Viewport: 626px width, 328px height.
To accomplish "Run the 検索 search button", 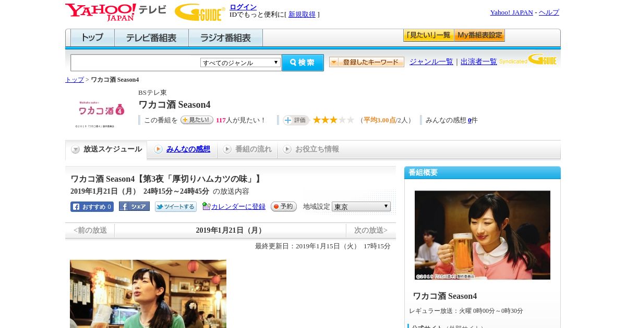I will coord(303,62).
